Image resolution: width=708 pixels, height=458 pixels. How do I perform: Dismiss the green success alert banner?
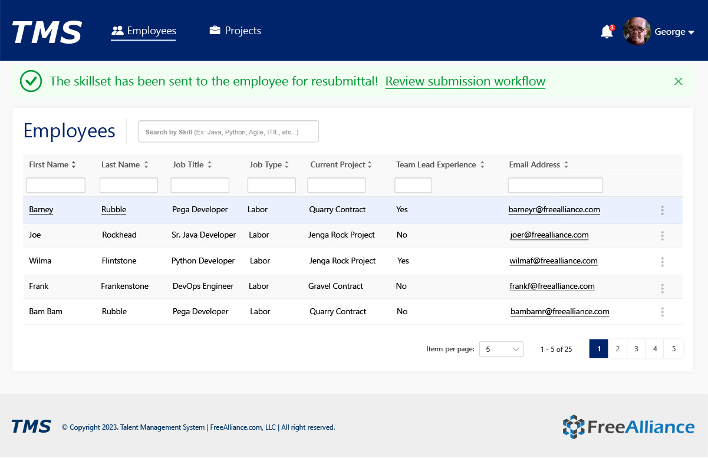pyautogui.click(x=678, y=81)
